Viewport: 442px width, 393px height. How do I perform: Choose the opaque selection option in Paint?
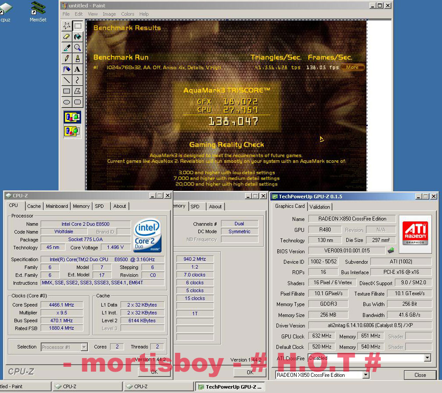72,117
